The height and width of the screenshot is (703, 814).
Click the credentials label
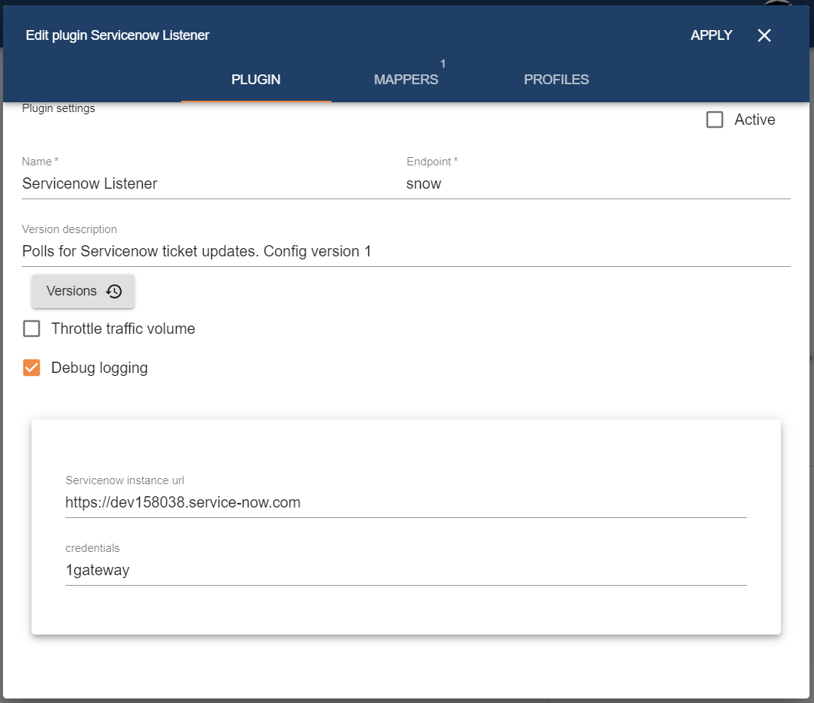coord(92,548)
